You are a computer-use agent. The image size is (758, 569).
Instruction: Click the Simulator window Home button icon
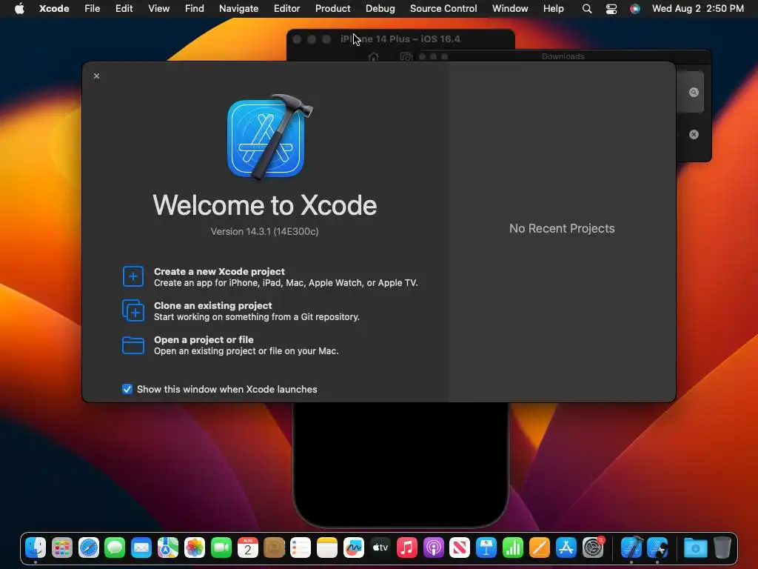pos(373,57)
